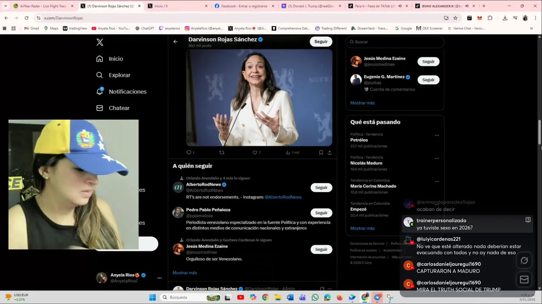Open Chatear messages in the sidebar
Image resolution: width=542 pixels, height=304 pixels.
point(113,108)
